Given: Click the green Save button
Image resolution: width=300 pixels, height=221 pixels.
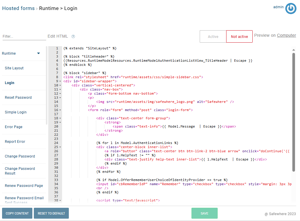Looking at the screenshot, I should point(204,213).
